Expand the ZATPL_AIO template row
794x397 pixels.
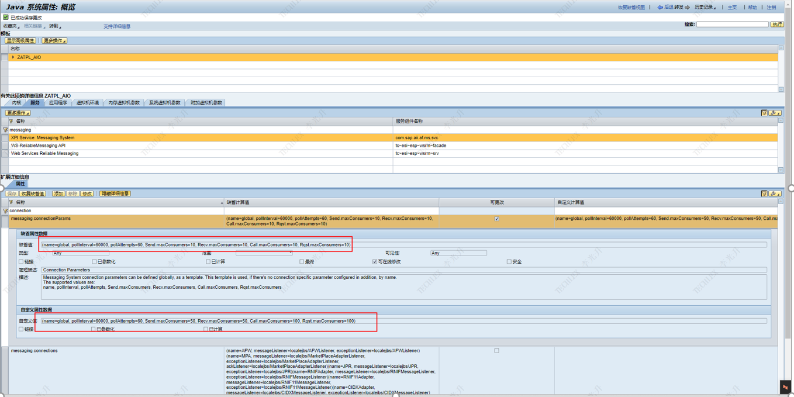[x=13, y=57]
